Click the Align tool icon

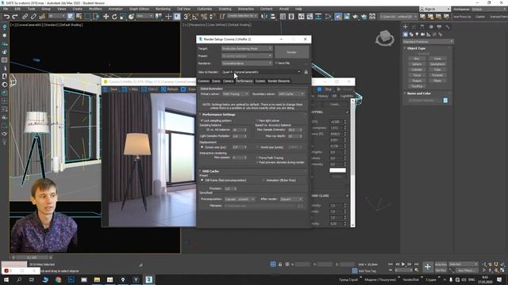[x=273, y=17]
